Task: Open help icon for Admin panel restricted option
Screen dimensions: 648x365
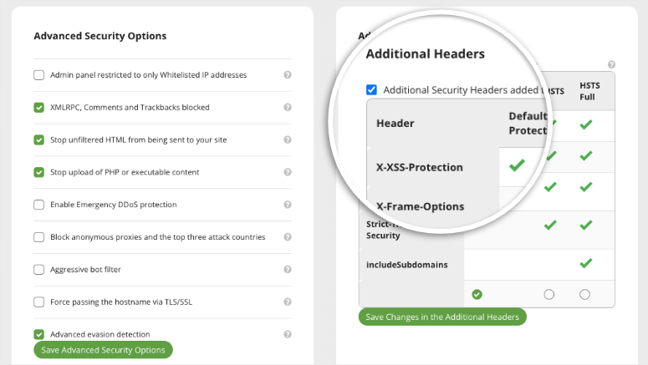Action: (288, 74)
